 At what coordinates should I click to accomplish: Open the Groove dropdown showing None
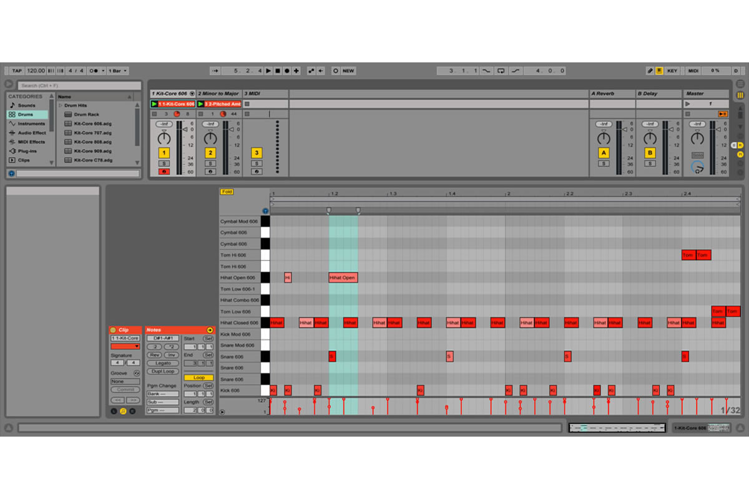pos(125,381)
